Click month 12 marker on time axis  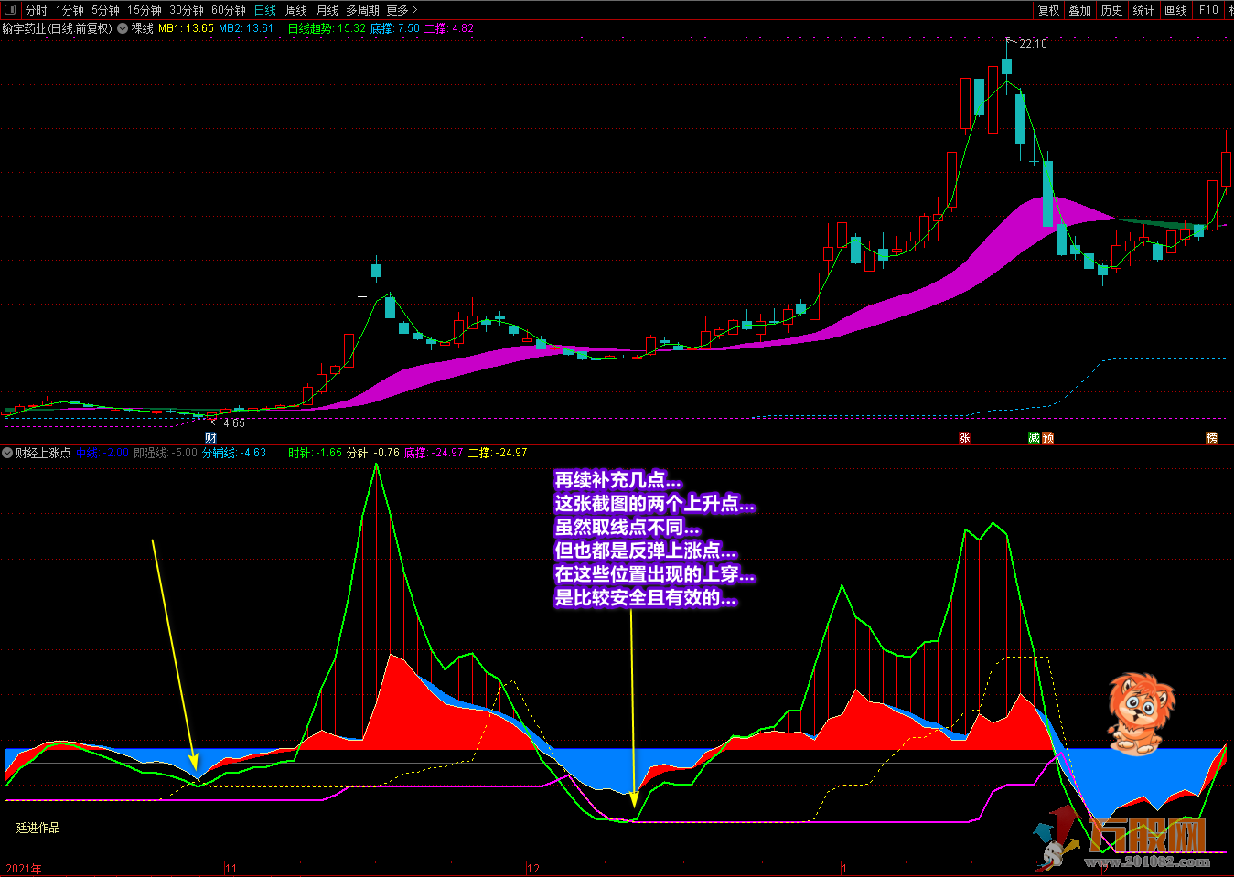coord(533,869)
